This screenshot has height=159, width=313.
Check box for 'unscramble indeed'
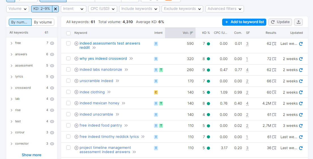pos(68,81)
